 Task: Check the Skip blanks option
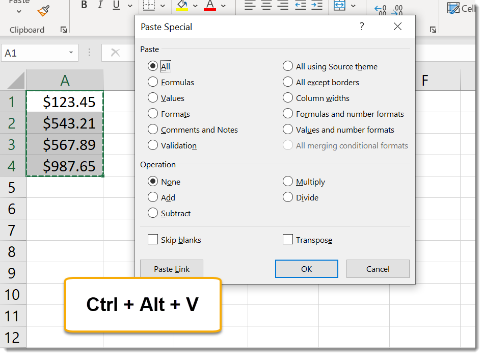[153, 240]
